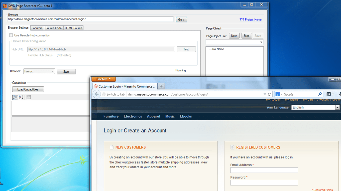Click the Test button beside Hub URL
The width and height of the screenshot is (341, 191).
pos(186,49)
